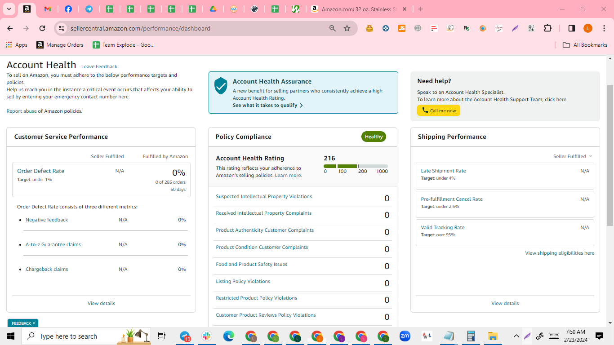Open Product Authenticity Customer Complaints
The height and width of the screenshot is (345, 614).
265,230
